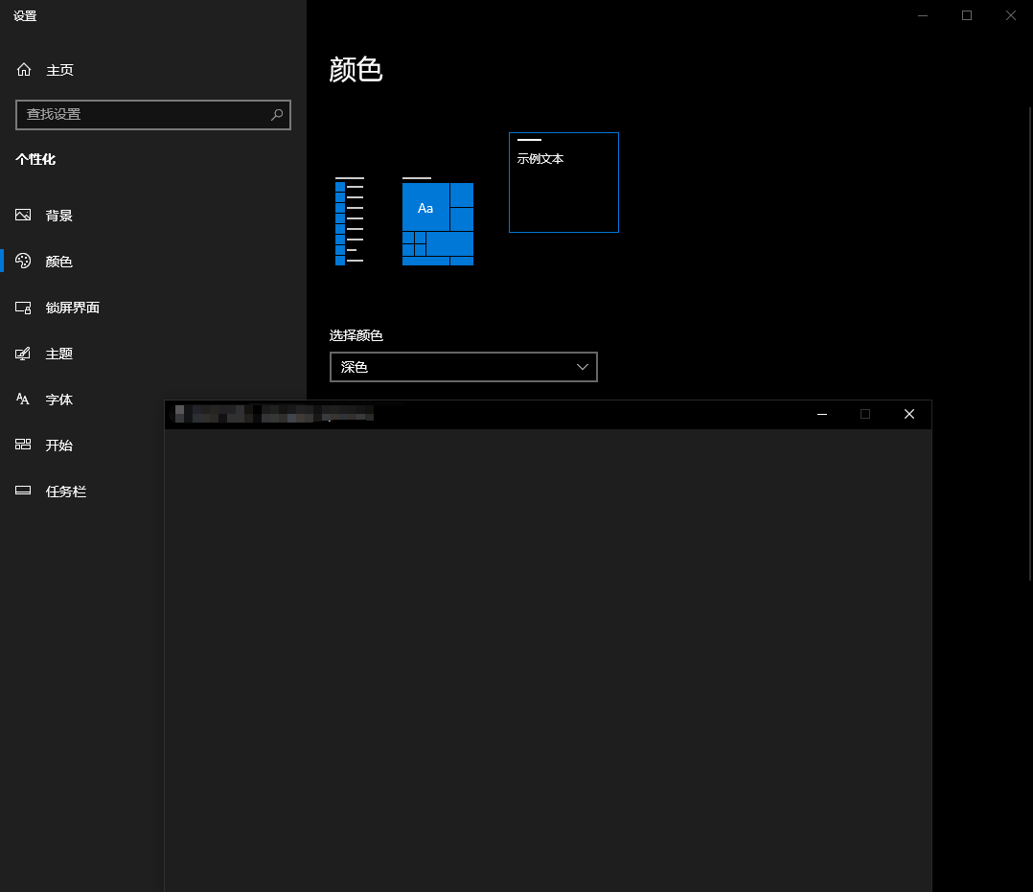Select the 主题 paintbrush icon
1033x892 pixels.
pyautogui.click(x=23, y=353)
